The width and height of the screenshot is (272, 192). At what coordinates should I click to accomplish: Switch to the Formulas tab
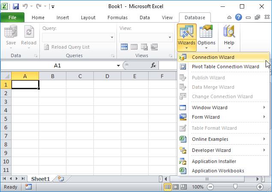(x=117, y=17)
